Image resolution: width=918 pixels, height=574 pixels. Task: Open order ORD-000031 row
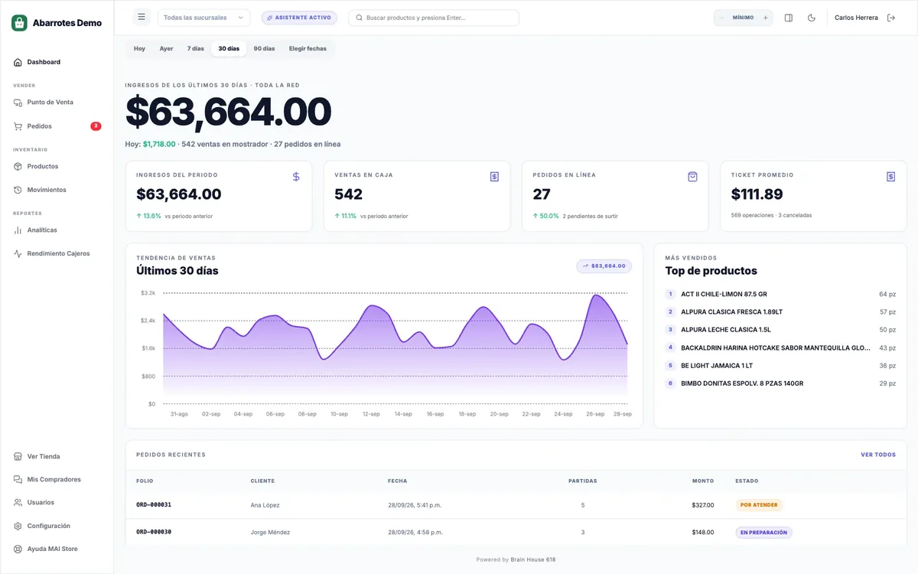(516, 505)
